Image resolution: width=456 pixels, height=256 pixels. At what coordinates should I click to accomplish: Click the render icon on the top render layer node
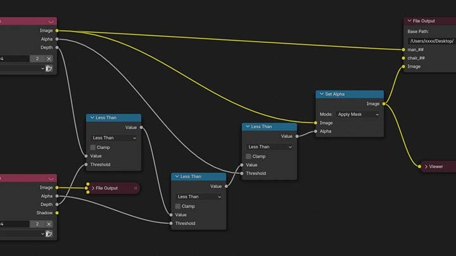click(49, 68)
